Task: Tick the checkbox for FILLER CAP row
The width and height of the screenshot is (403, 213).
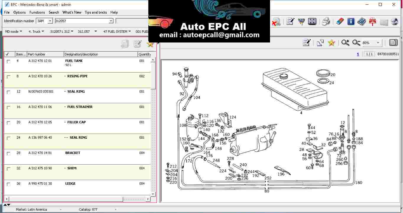Action: click(x=9, y=123)
